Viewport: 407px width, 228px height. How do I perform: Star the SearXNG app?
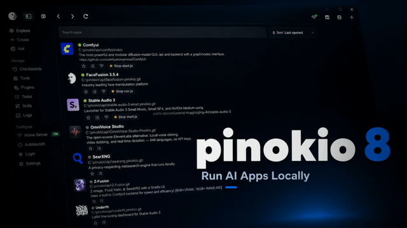(92, 174)
